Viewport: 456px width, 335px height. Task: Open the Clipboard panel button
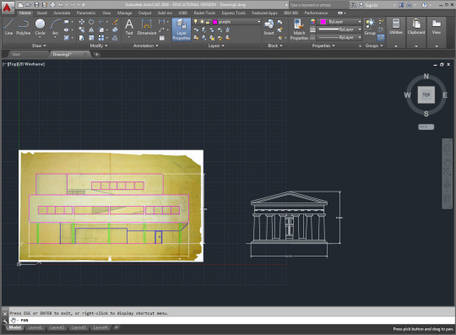[x=416, y=32]
